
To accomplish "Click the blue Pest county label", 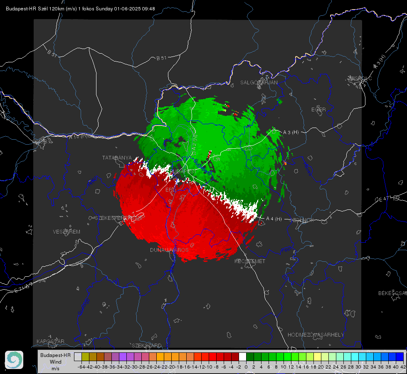I will [x=286, y=250].
